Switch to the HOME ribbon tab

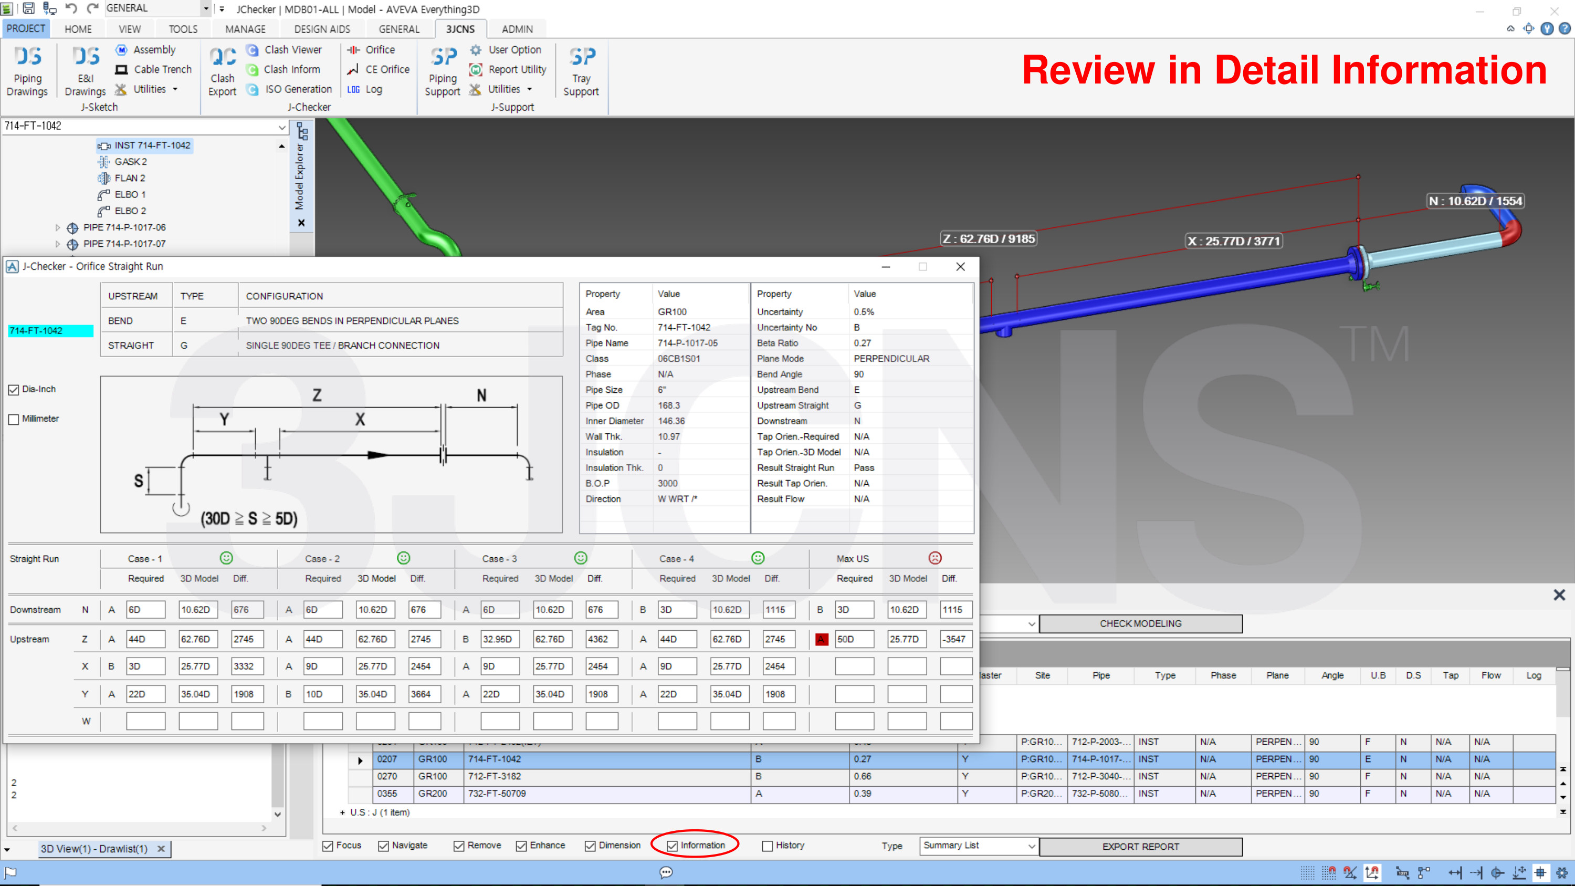(78, 29)
